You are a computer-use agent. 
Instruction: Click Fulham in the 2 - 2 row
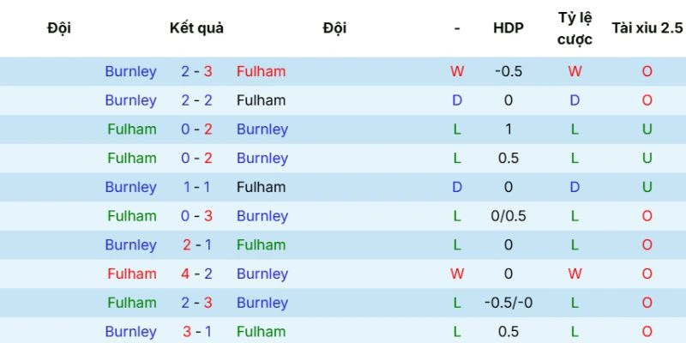coord(262,100)
